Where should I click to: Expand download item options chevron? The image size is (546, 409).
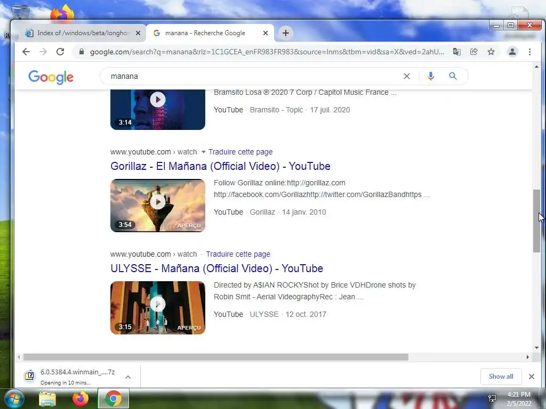tap(128, 377)
